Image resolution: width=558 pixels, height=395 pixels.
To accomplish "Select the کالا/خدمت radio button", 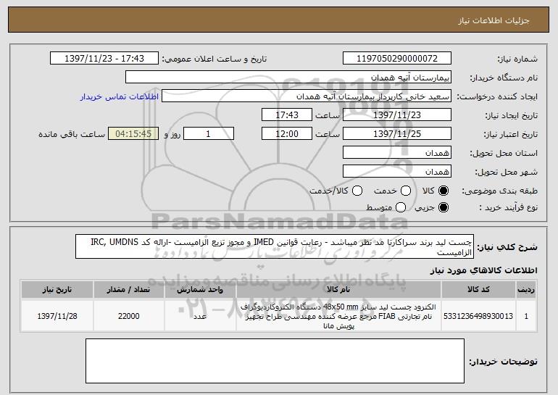I will point(357,191).
